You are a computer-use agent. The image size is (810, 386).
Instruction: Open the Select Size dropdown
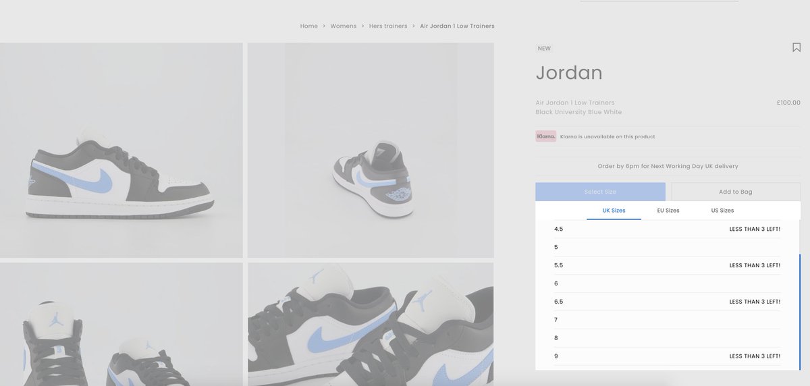pyautogui.click(x=600, y=192)
